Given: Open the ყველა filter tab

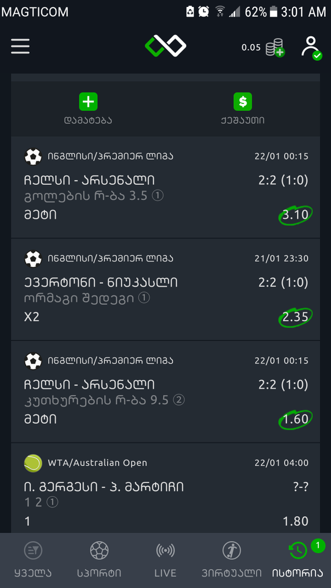Looking at the screenshot, I should (33, 560).
